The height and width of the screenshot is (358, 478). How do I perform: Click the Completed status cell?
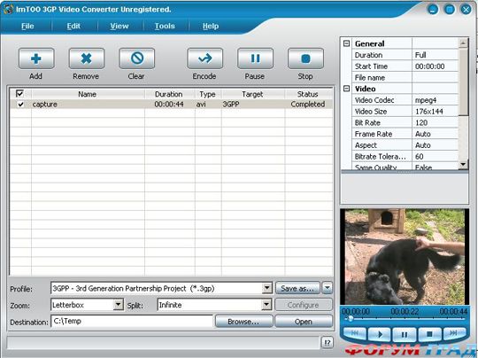(308, 105)
